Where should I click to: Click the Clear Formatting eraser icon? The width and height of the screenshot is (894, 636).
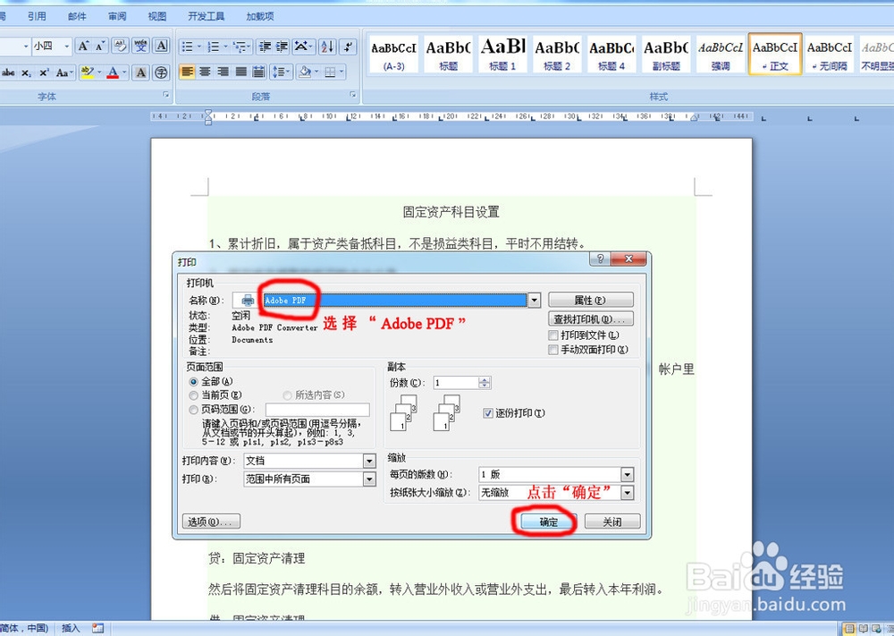coord(120,47)
